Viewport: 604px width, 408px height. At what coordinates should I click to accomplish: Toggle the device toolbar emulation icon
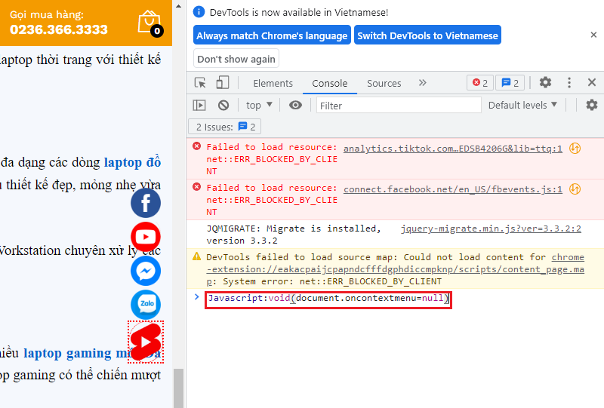(x=222, y=83)
